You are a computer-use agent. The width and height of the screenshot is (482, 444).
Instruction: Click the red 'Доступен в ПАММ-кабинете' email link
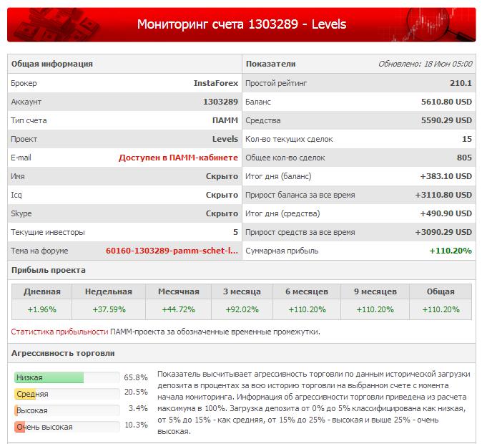click(x=178, y=158)
